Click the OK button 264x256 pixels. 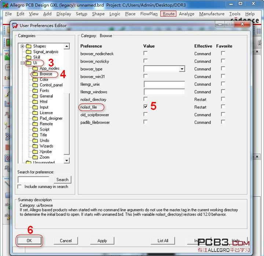(x=29, y=241)
